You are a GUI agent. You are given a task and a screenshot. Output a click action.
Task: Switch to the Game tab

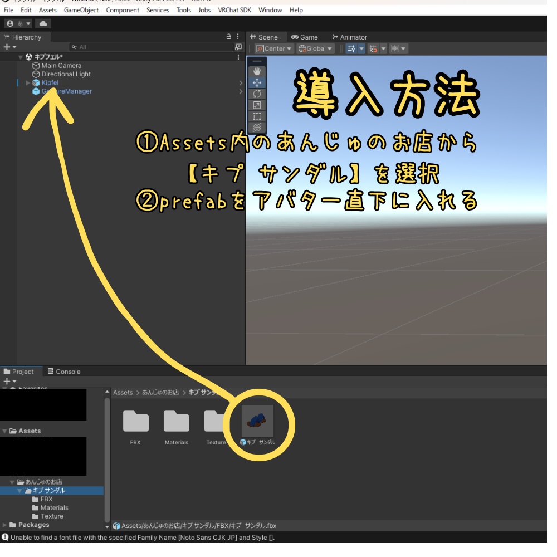pyautogui.click(x=305, y=37)
